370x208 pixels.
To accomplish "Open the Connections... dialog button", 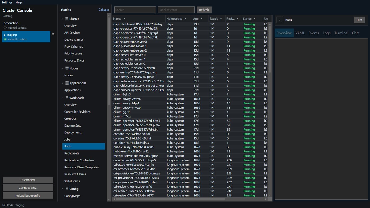I will click(28, 188).
